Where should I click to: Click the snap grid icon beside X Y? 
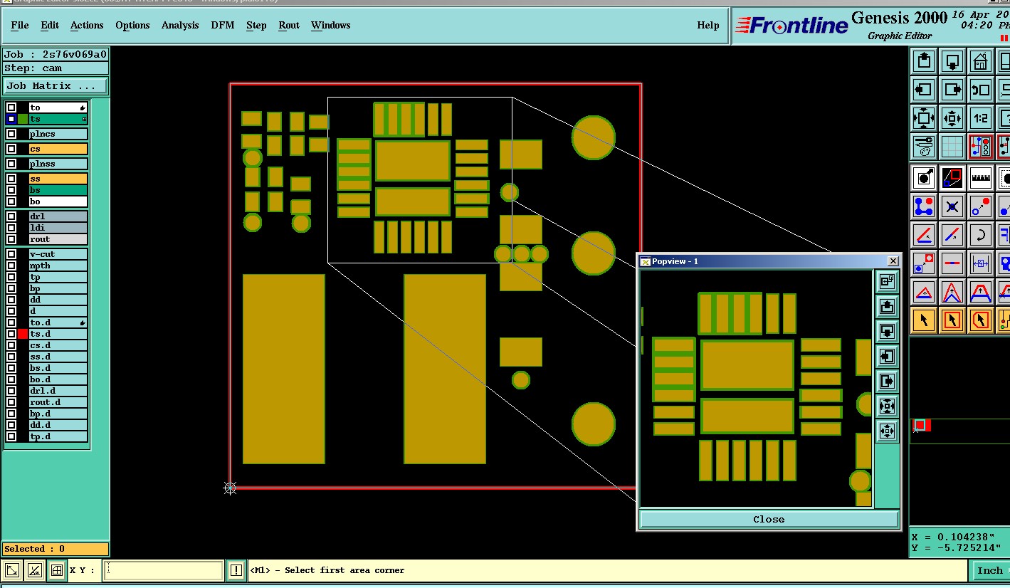pos(56,570)
